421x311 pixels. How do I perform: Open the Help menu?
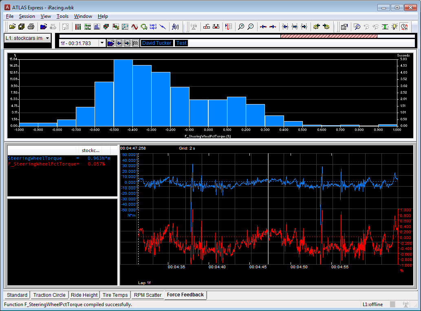103,16
